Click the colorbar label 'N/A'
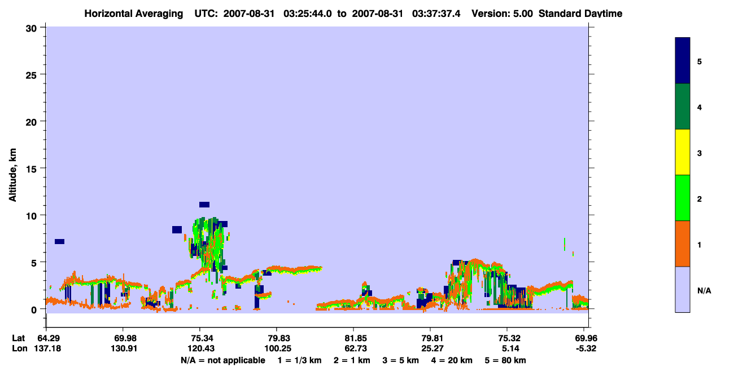This screenshot has width=734, height=376. (704, 290)
